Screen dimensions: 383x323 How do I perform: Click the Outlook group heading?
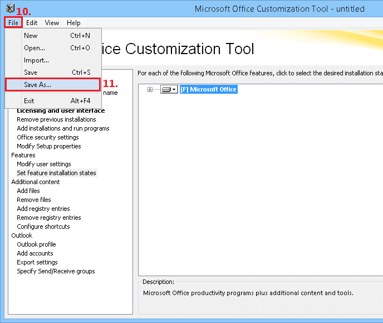tap(22, 235)
